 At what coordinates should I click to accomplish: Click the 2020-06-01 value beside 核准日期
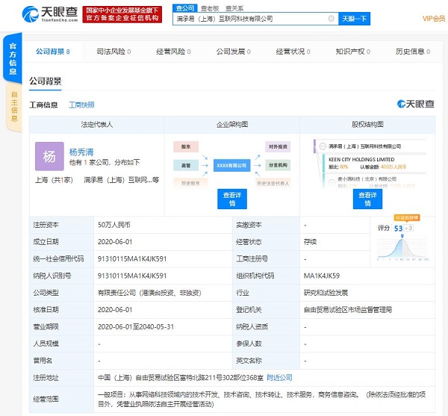tap(115, 310)
